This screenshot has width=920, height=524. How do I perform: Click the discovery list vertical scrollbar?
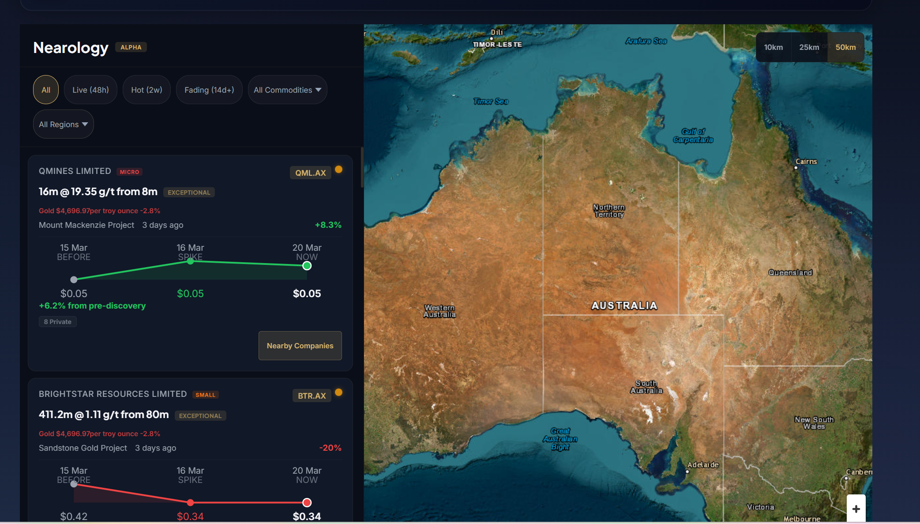(x=362, y=168)
